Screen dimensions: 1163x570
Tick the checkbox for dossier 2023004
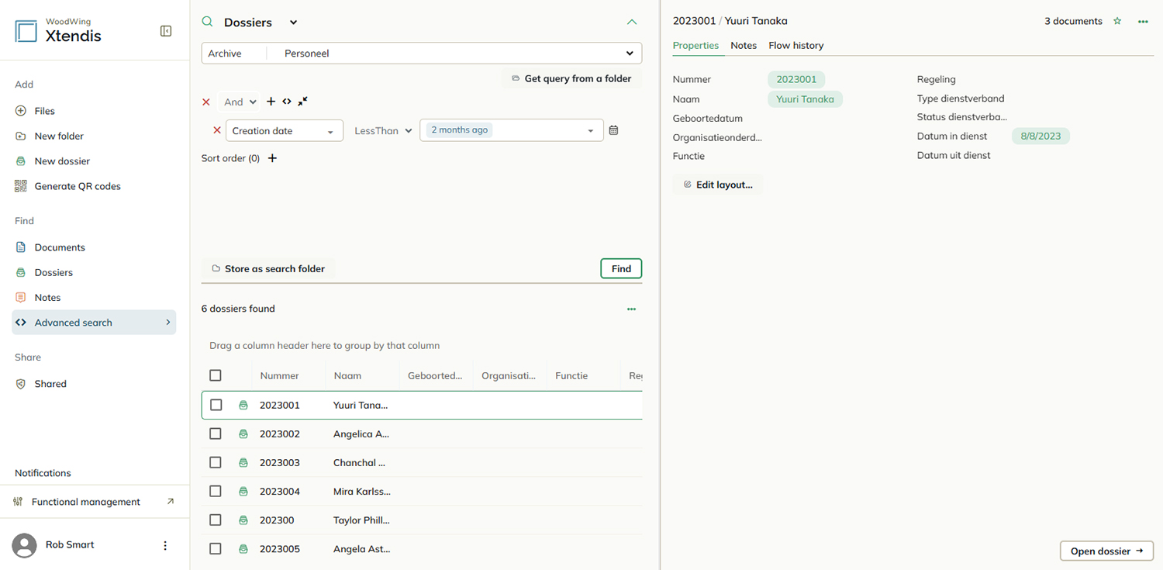point(216,491)
